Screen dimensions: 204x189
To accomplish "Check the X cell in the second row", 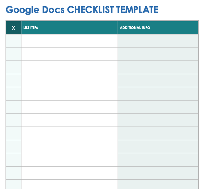I will click(13, 54).
